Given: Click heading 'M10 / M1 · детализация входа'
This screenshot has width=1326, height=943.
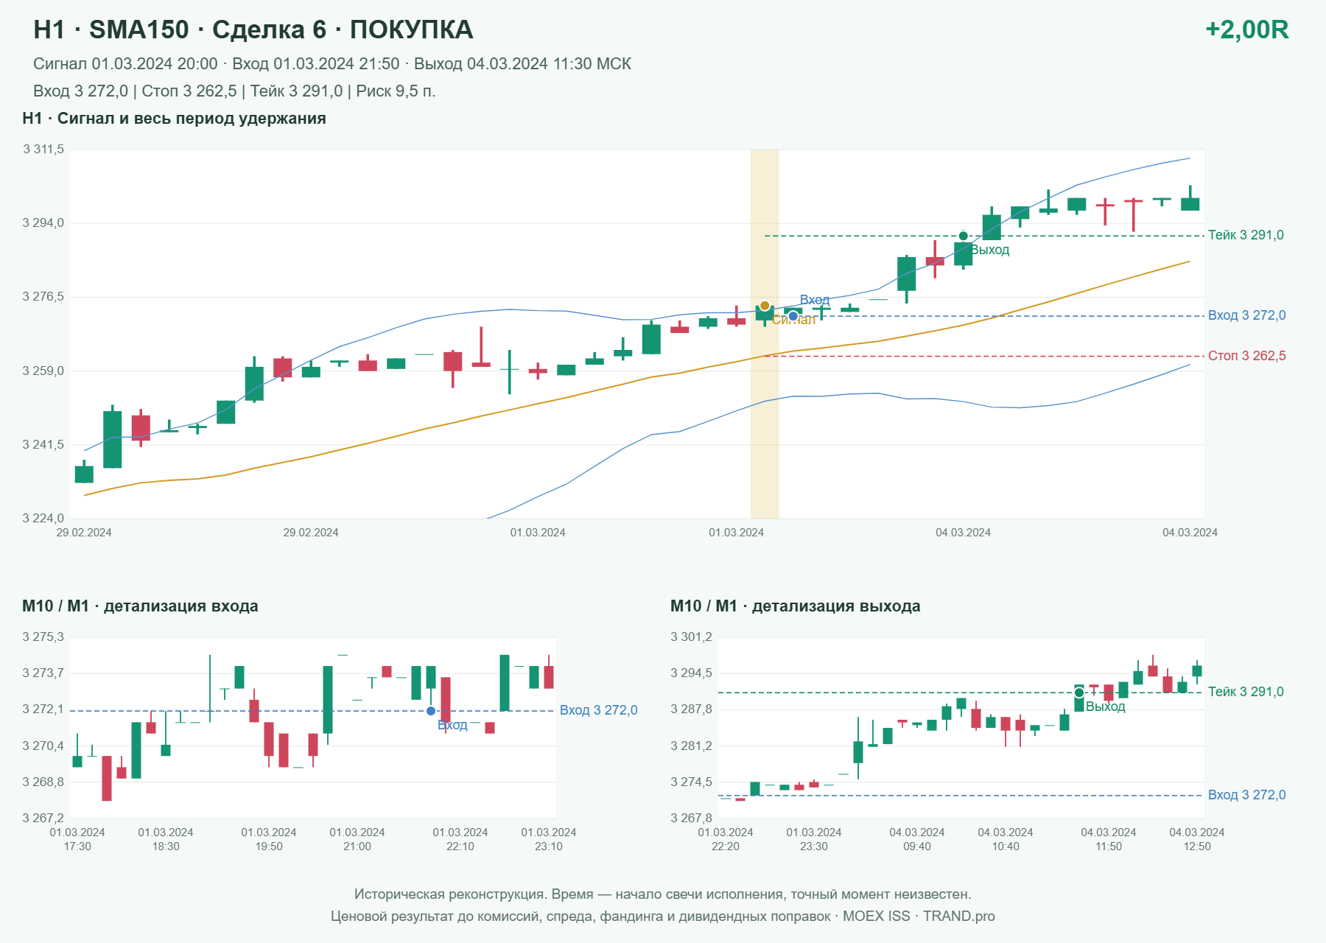Looking at the screenshot, I should click(140, 606).
